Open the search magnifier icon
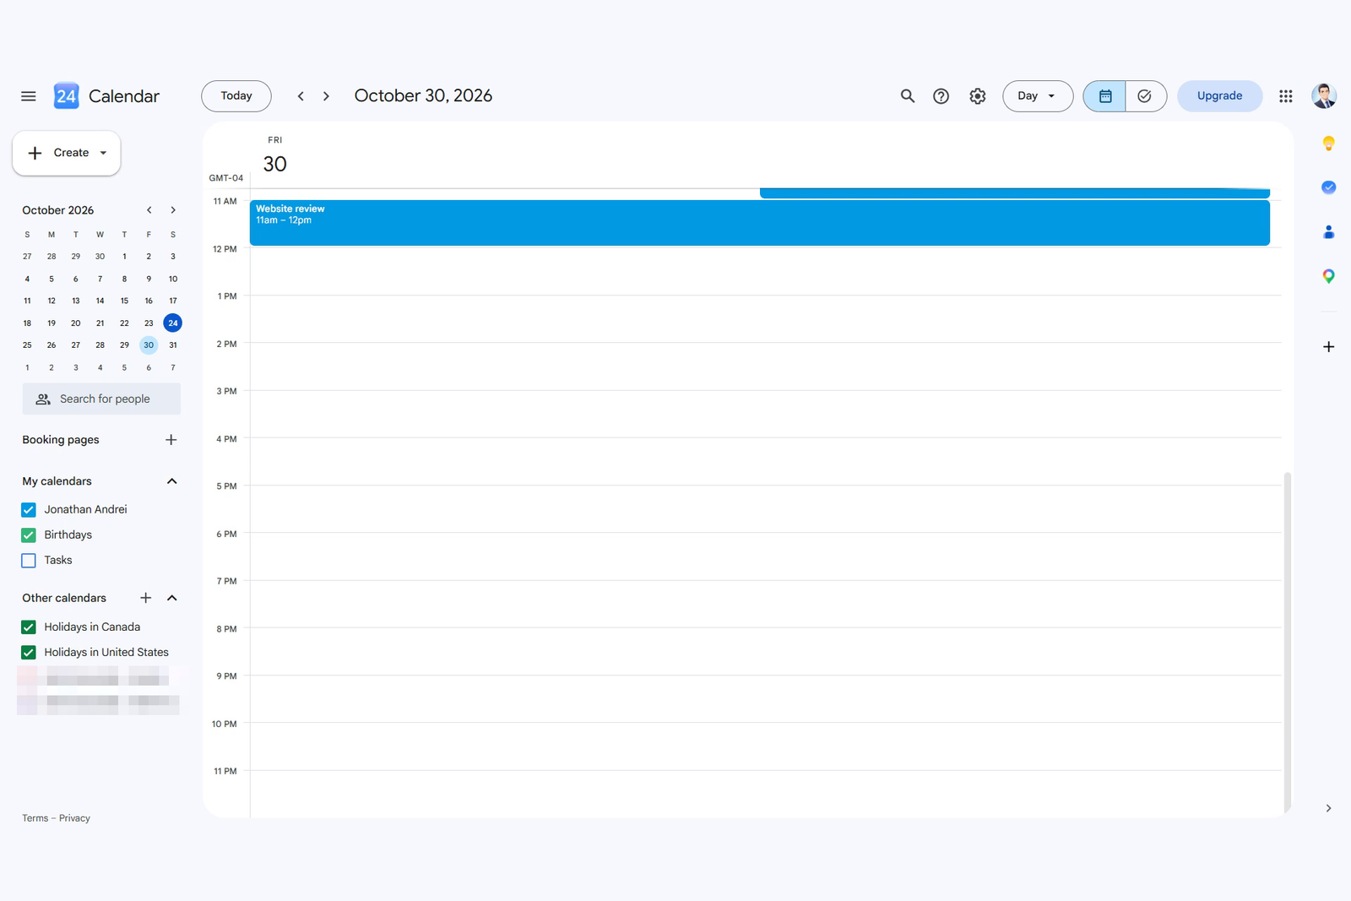The height and width of the screenshot is (901, 1351). coord(908,96)
